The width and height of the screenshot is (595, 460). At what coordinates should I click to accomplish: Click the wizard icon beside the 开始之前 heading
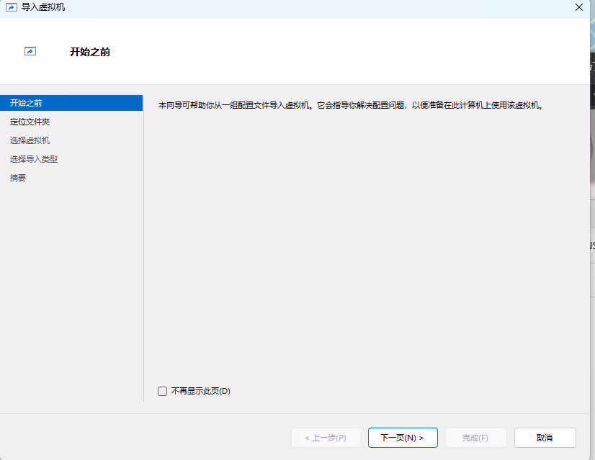click(x=30, y=52)
